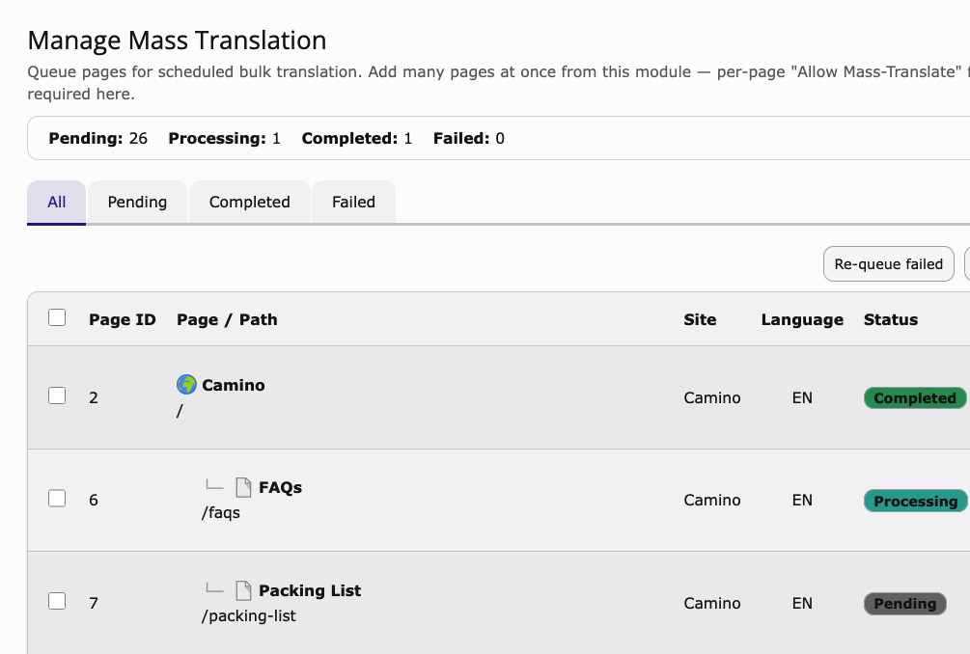Check the box for page ID 2
Image resolution: width=970 pixels, height=654 pixels.
(57, 395)
